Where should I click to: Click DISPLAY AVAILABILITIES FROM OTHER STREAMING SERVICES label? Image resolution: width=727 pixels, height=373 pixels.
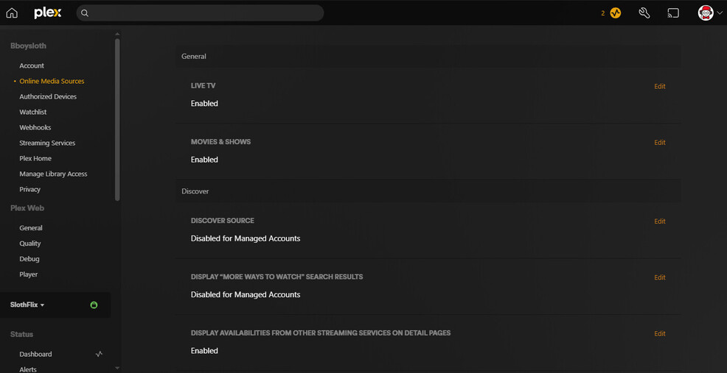[x=321, y=333]
